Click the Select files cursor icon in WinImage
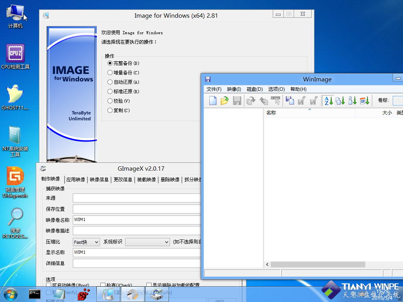Screen dimensions: 403x302 click(275, 100)
